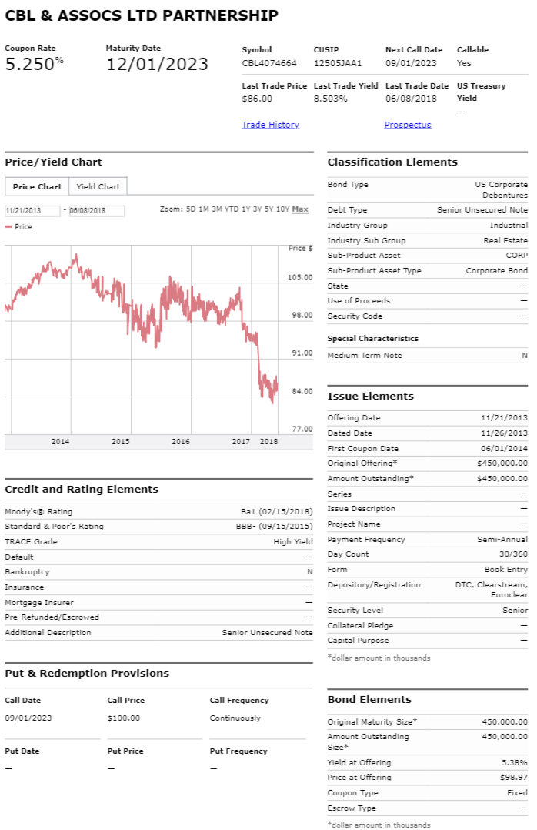Set chart zoom to 5Y
Screen dimensions: 537x830
(268, 209)
